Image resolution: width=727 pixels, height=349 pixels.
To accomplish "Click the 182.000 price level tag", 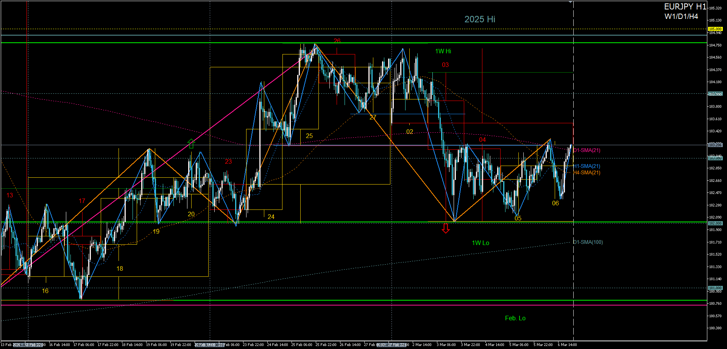I will click(715, 223).
